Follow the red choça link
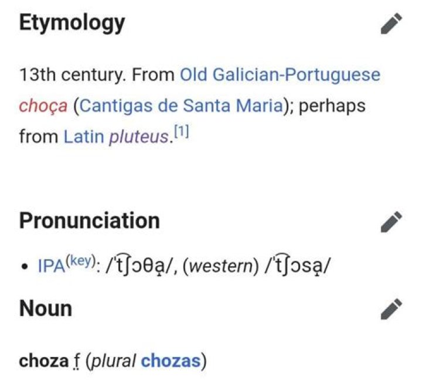 tap(43, 106)
